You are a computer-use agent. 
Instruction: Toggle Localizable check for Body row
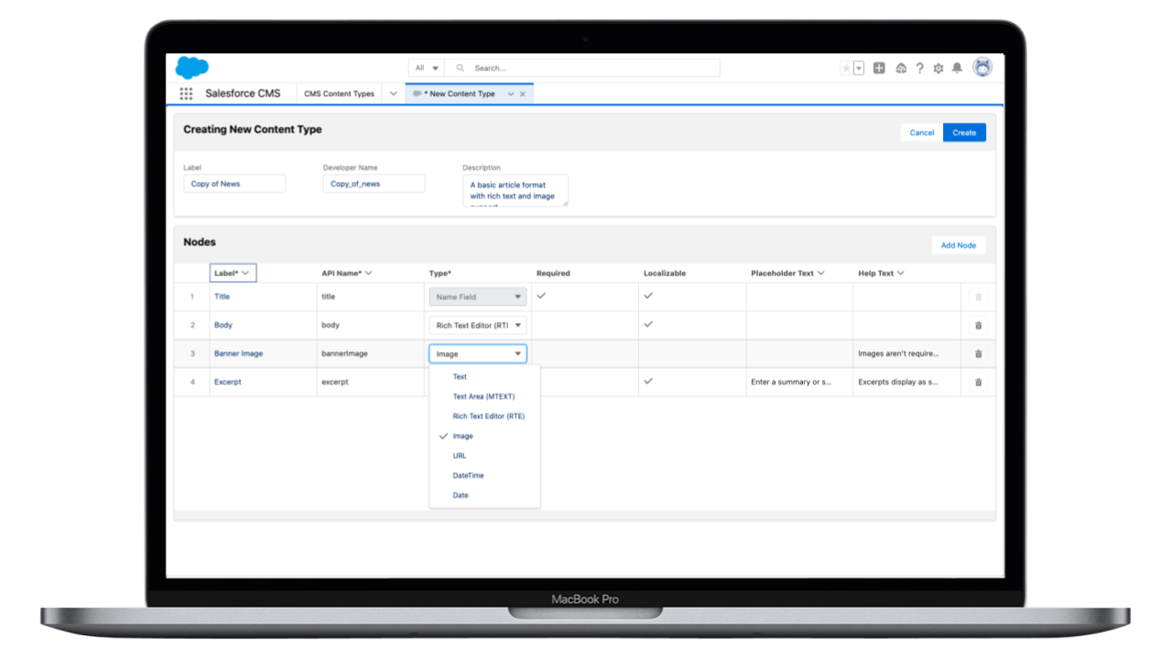(x=648, y=324)
